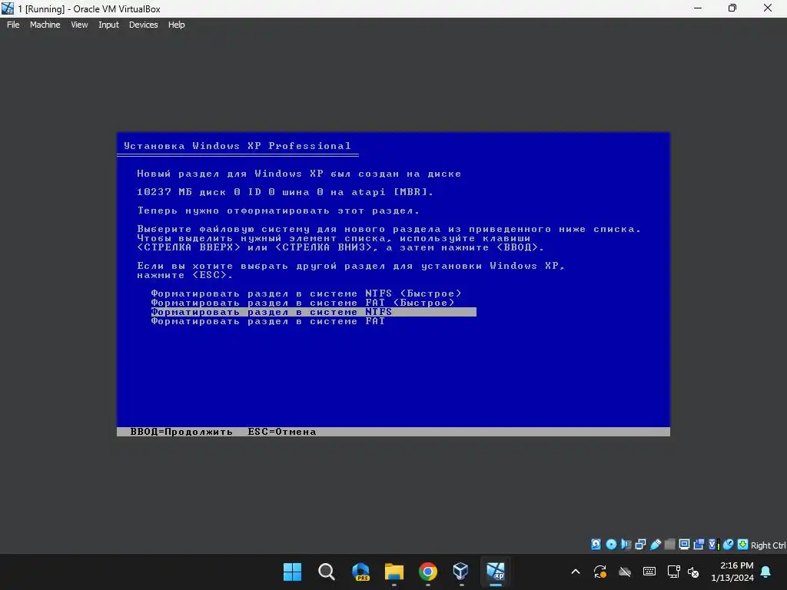Open File Explorer from taskbar
Image resolution: width=787 pixels, height=590 pixels.
[394, 572]
